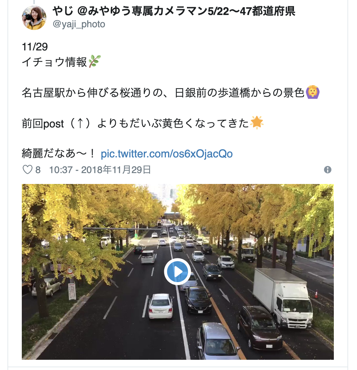
Task: Click the sparkle star emoji icon
Action: point(257,122)
